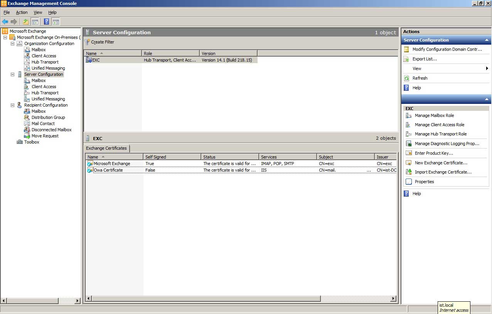492x314 pixels.
Task: Click Enter Product Key action
Action: pyautogui.click(x=434, y=153)
